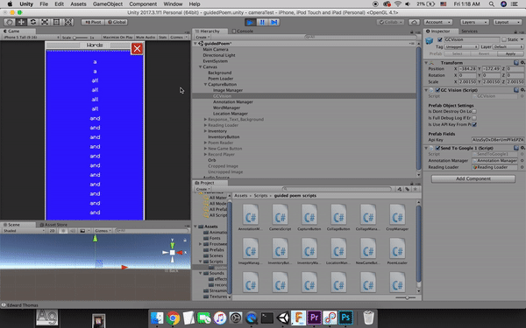Open CaptureButton C# script

point(309,217)
